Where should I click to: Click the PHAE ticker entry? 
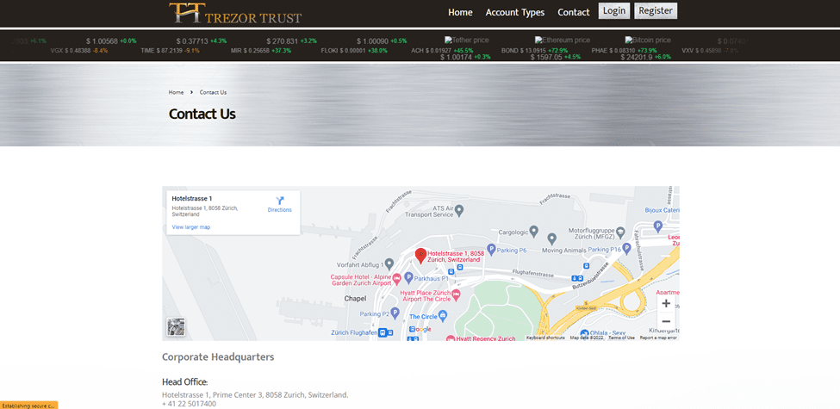coord(624,51)
